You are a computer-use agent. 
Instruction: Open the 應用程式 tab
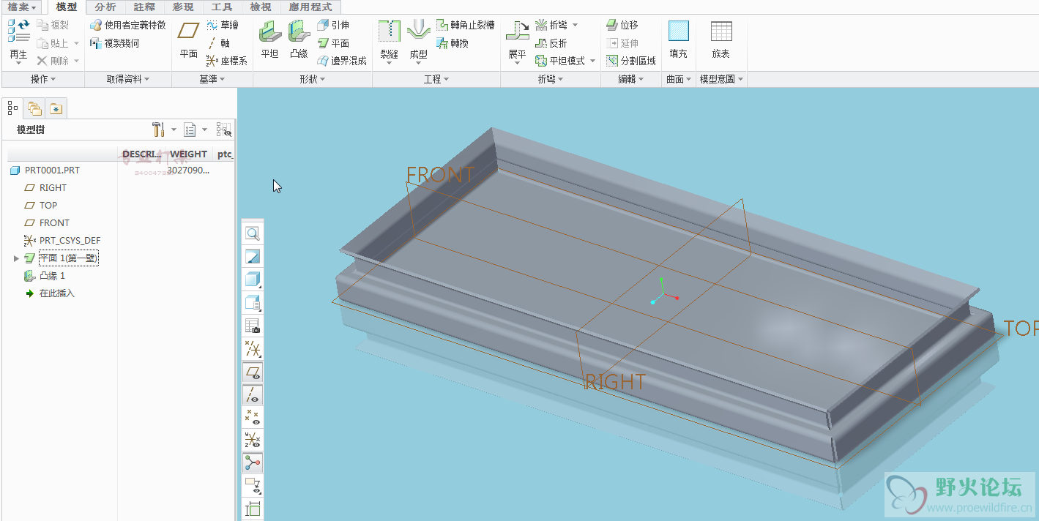(x=310, y=7)
